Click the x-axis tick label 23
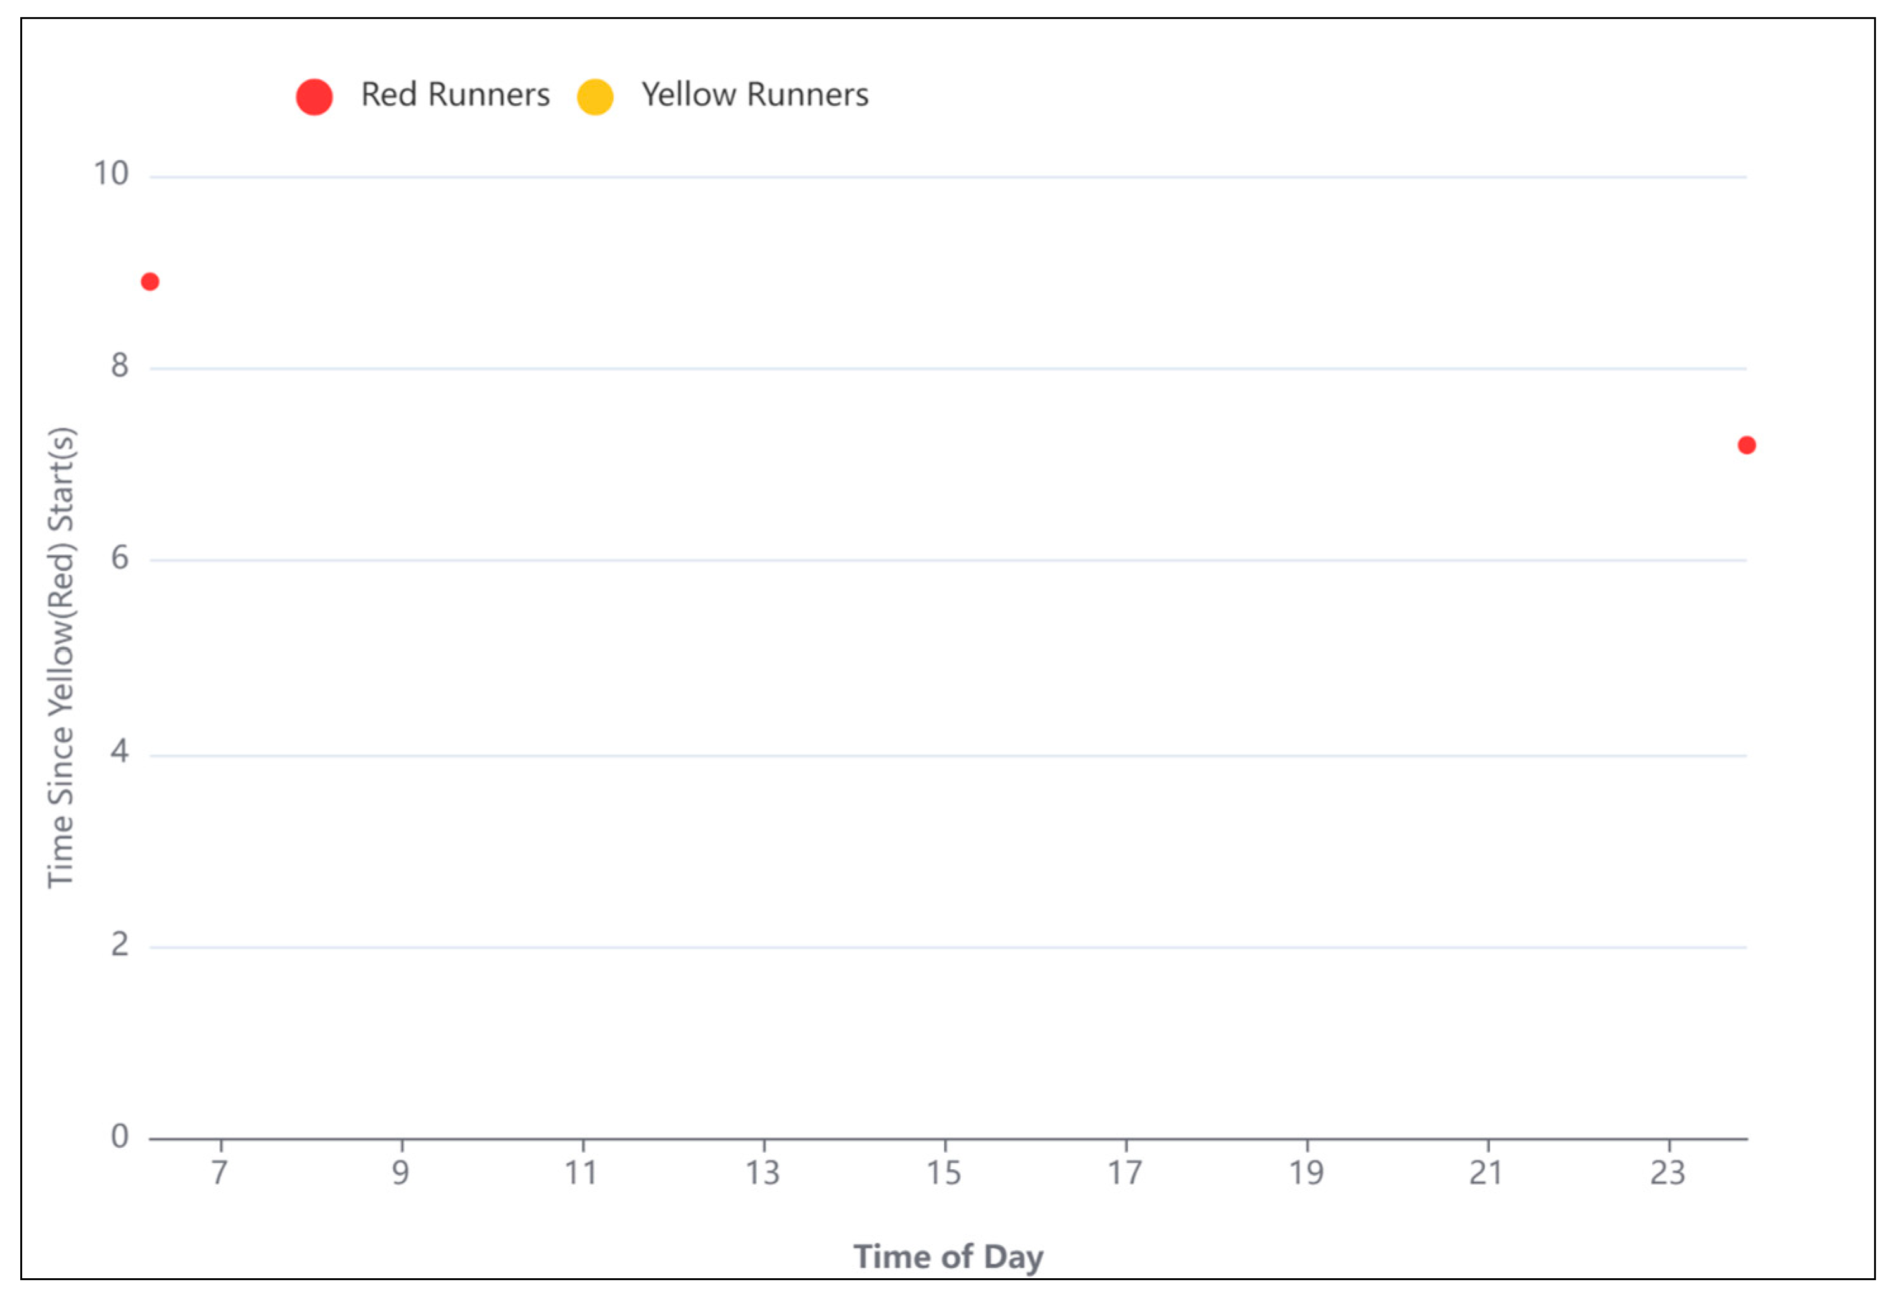Screen dimensions: 1888x1289 pyautogui.click(x=1669, y=1173)
